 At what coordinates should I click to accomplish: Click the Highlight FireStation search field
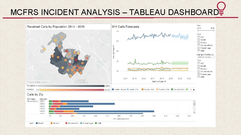(206, 57)
